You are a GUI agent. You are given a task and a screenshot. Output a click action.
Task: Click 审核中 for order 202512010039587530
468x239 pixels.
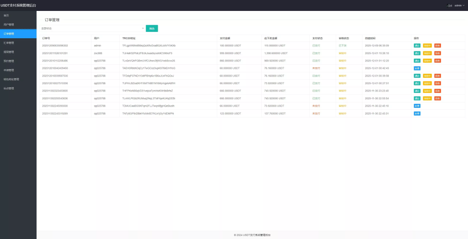point(427,76)
